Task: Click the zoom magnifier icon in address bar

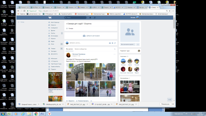Action: point(167,11)
